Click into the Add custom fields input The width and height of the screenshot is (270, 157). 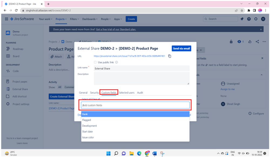(x=135, y=105)
